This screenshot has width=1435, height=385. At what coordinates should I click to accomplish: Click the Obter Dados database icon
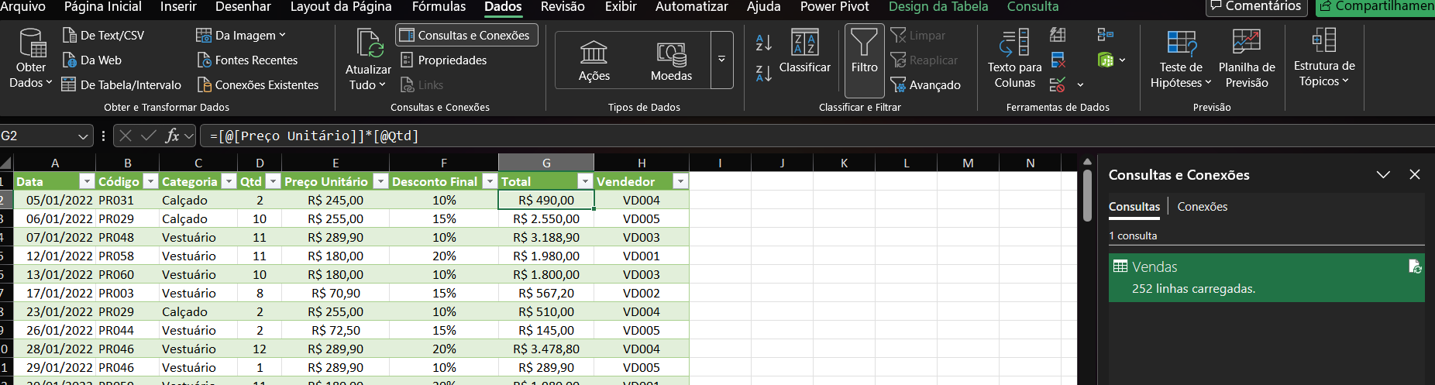pos(33,43)
